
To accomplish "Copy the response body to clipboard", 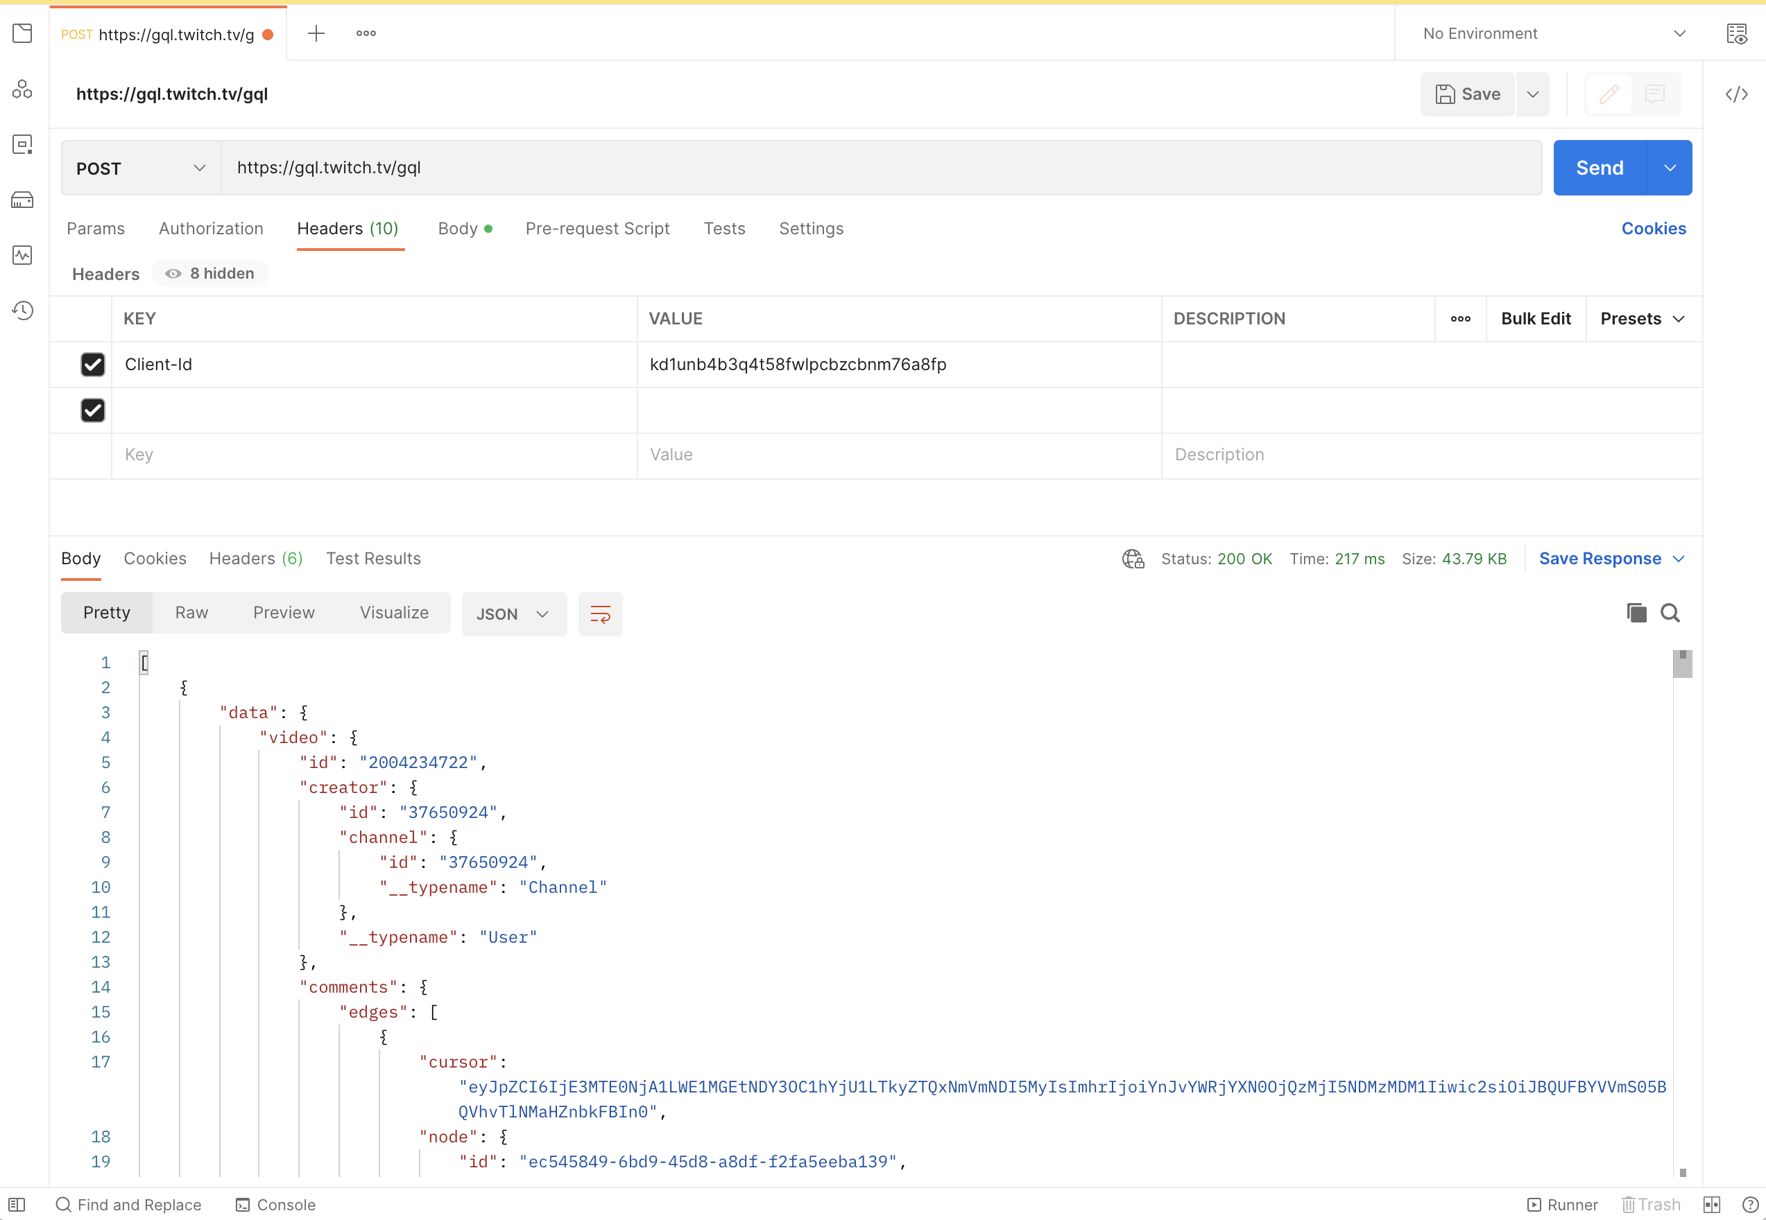I will click(x=1636, y=613).
